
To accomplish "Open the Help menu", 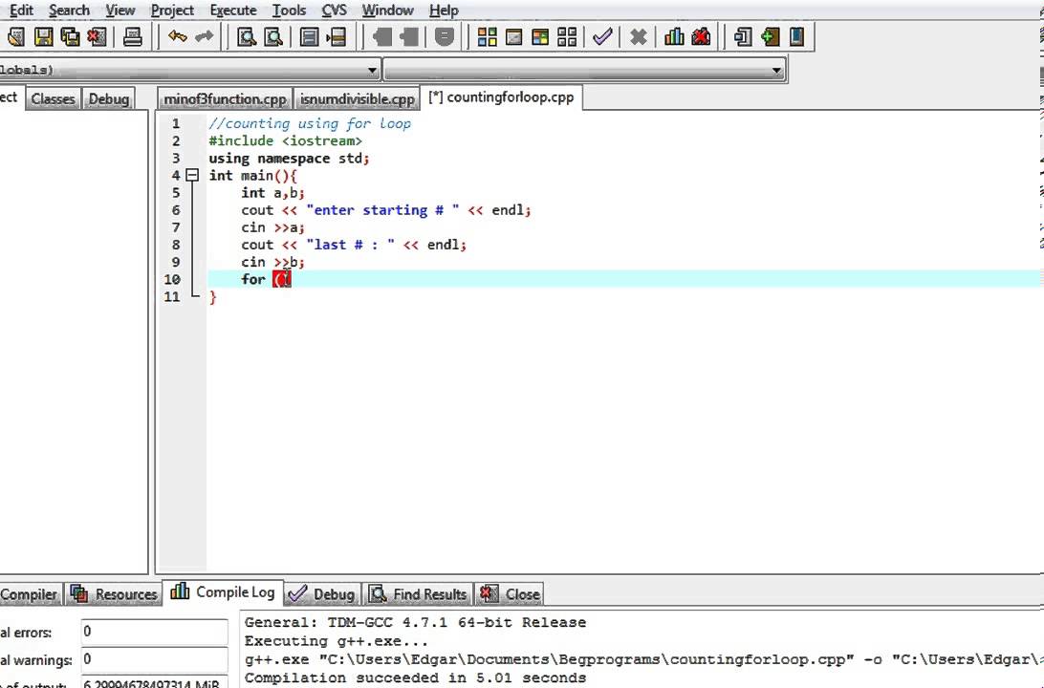I will (444, 10).
